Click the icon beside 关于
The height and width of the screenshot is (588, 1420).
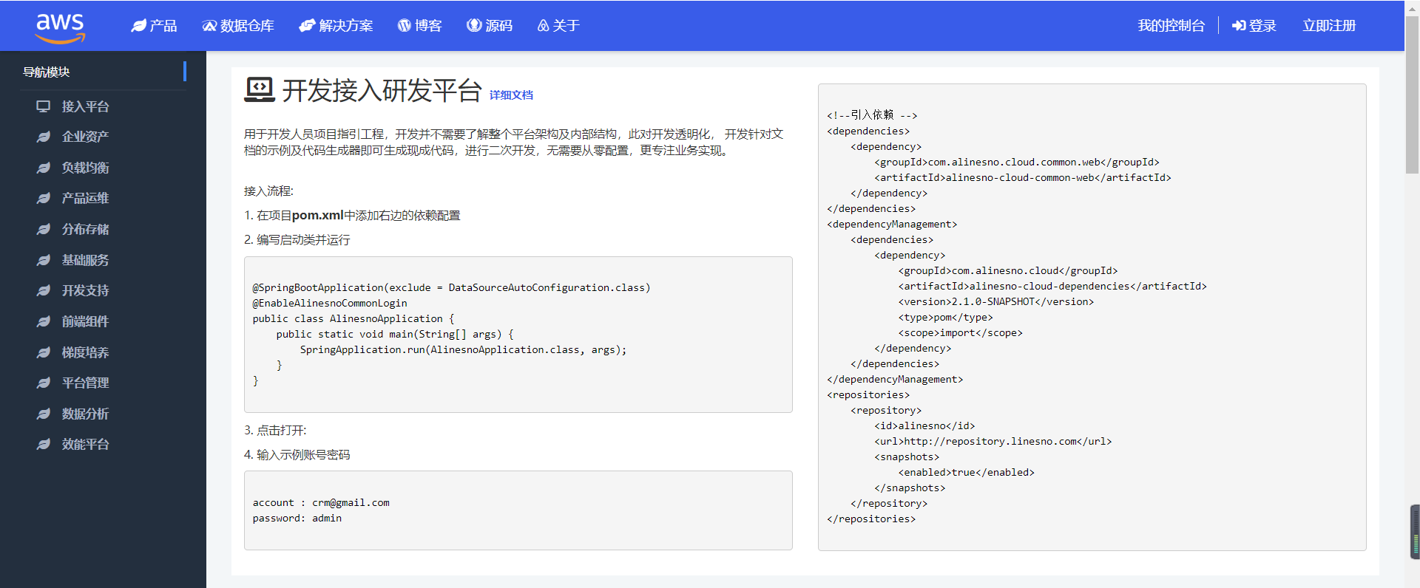pyautogui.click(x=543, y=26)
